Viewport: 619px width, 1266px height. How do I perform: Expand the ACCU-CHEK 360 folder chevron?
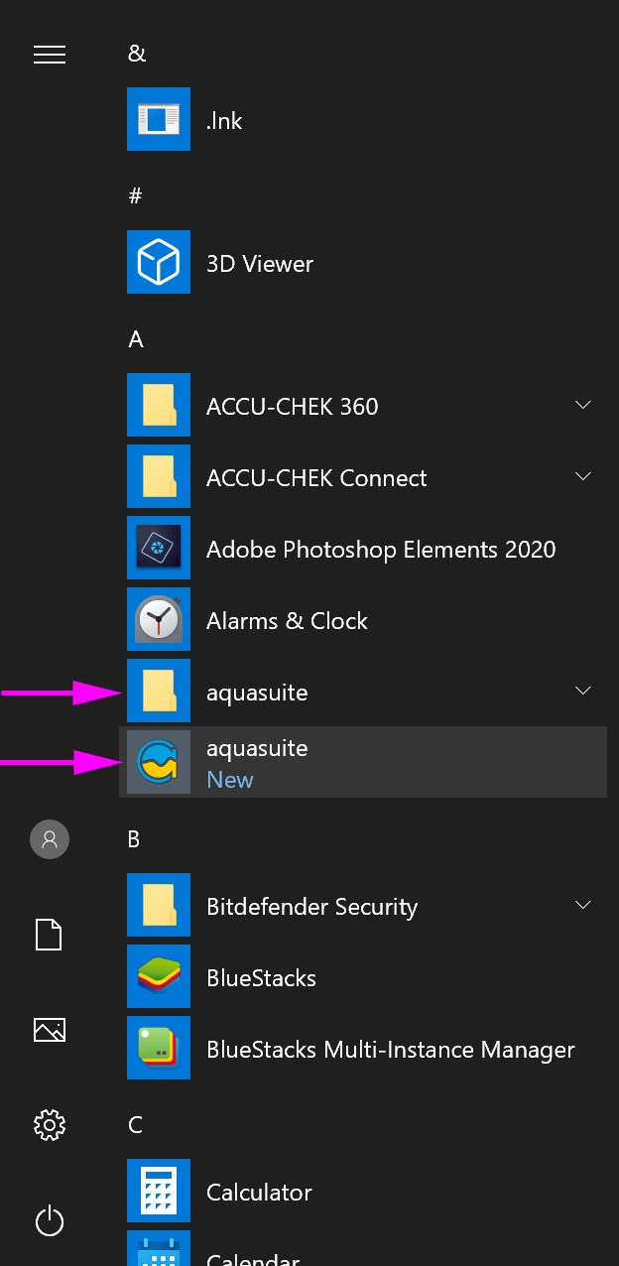click(583, 406)
